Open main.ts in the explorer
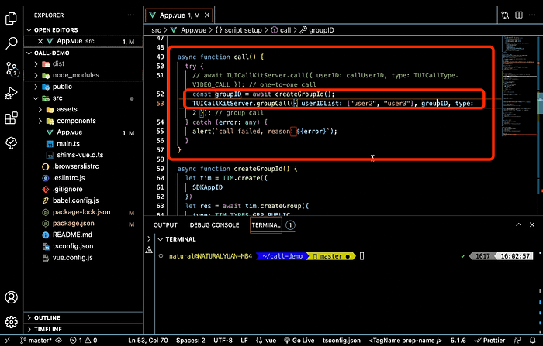 (x=68, y=143)
